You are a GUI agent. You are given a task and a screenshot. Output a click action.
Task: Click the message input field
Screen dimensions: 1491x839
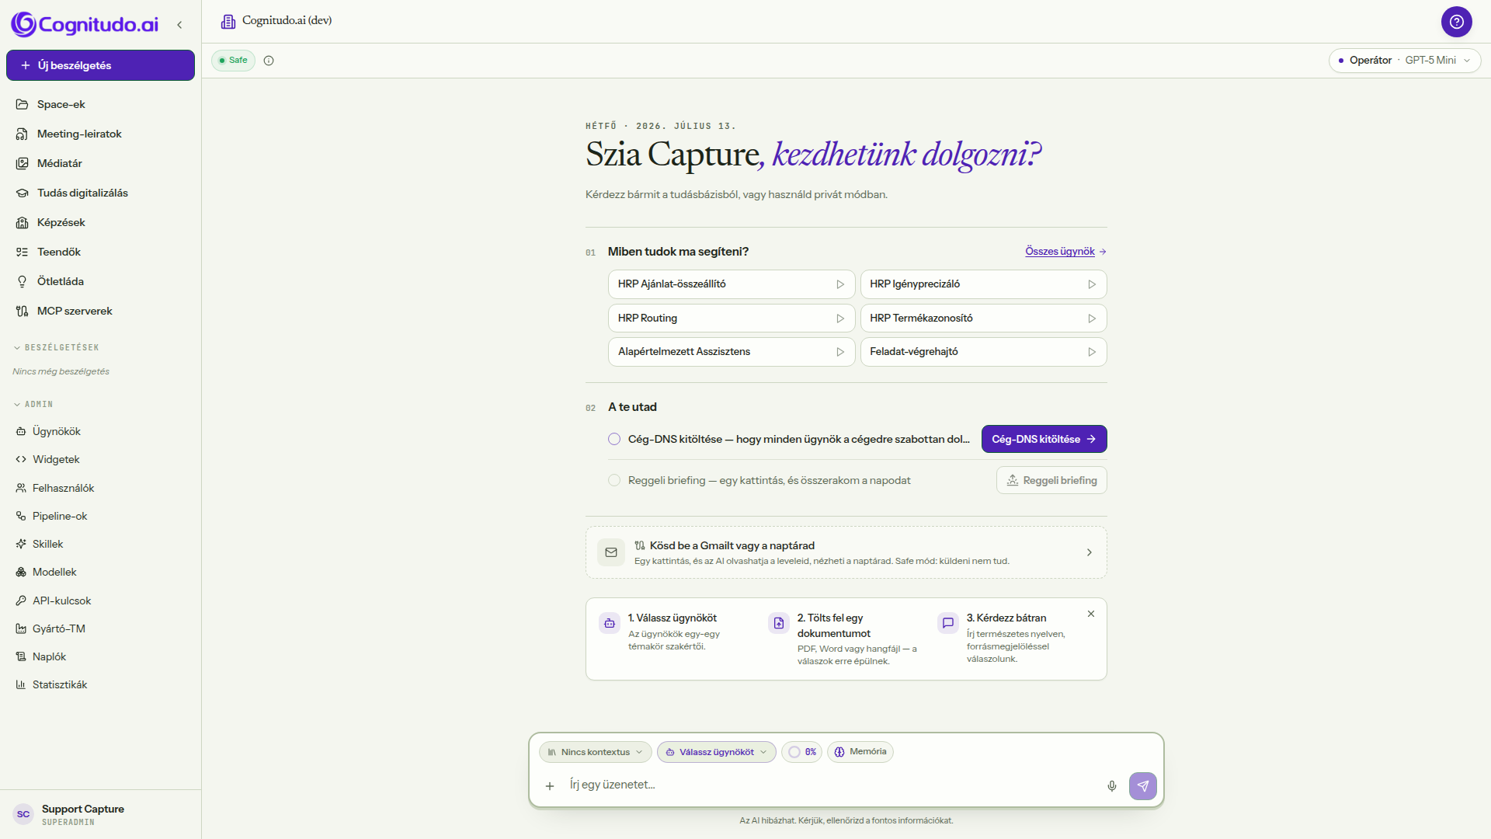831,785
